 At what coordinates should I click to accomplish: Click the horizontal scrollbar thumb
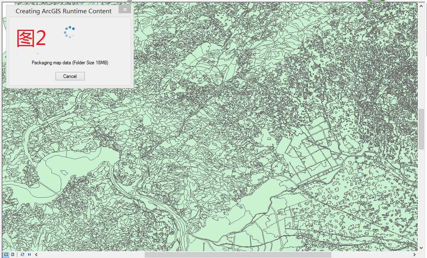pos(238,255)
